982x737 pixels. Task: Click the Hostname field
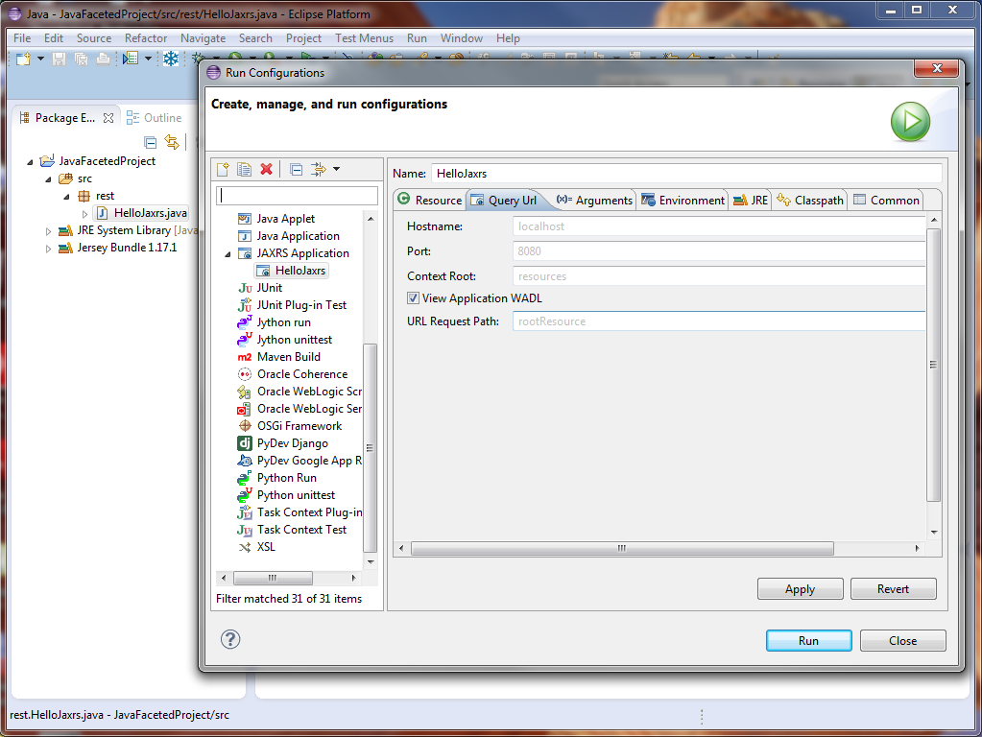[x=719, y=226]
